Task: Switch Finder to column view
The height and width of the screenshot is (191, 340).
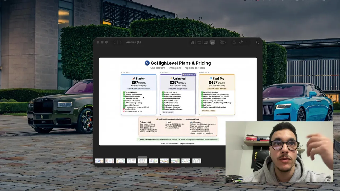Action: pos(206,42)
